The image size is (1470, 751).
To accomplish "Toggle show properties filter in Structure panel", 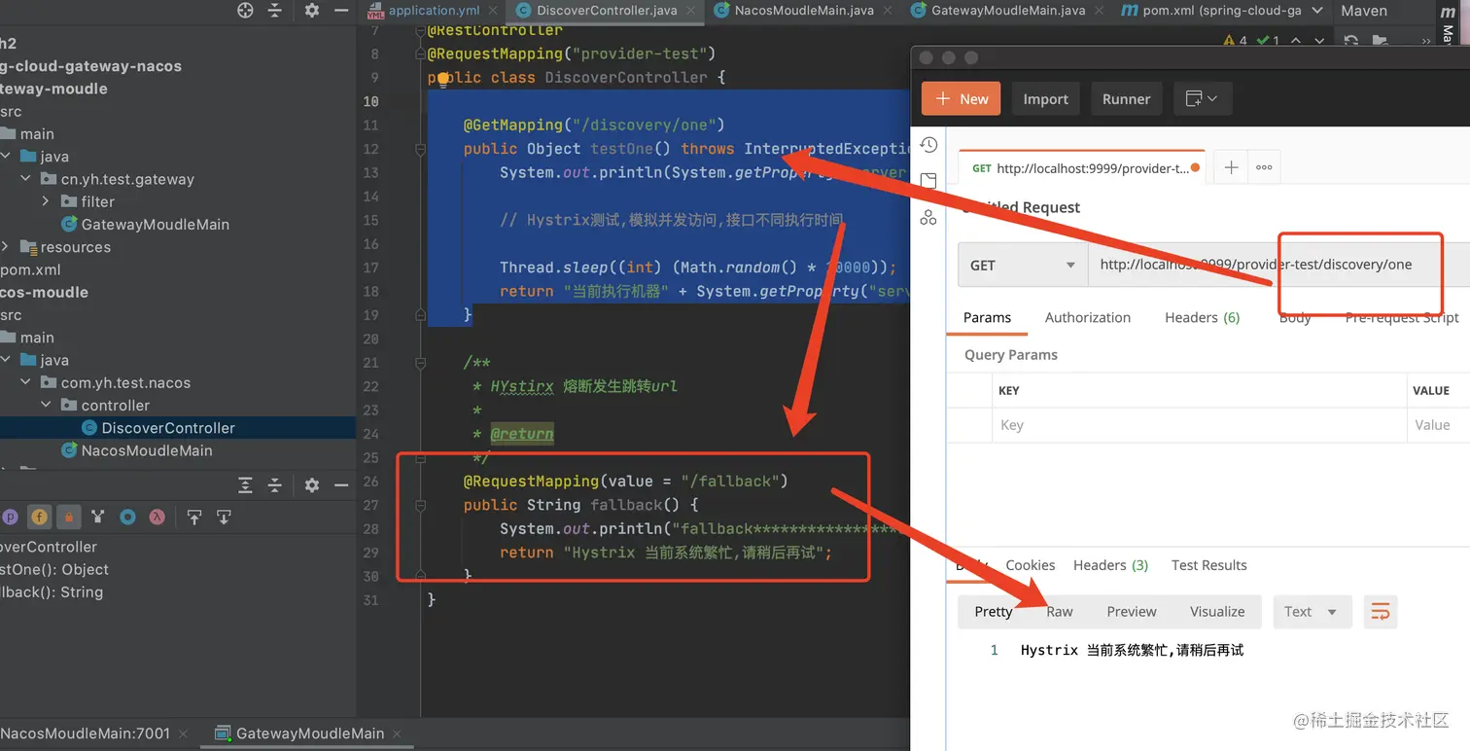I will (x=10, y=518).
